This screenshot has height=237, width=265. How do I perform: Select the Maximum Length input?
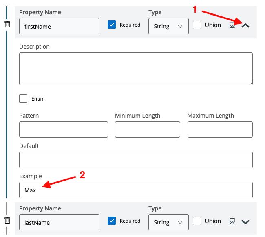pos(220,130)
